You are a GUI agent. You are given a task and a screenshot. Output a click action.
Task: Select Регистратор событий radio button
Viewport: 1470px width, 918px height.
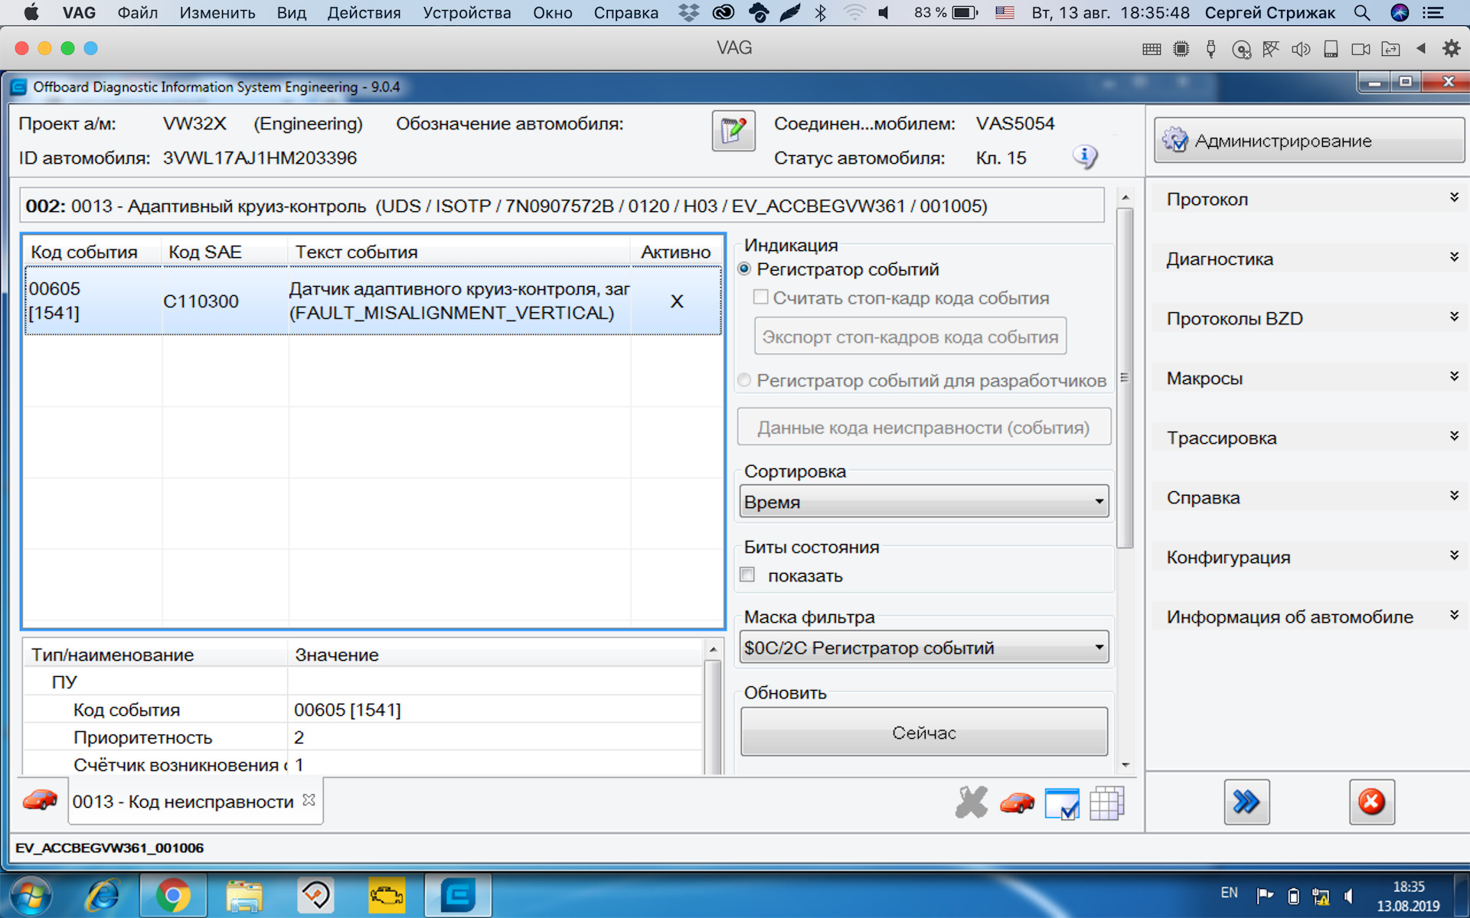[x=744, y=269]
